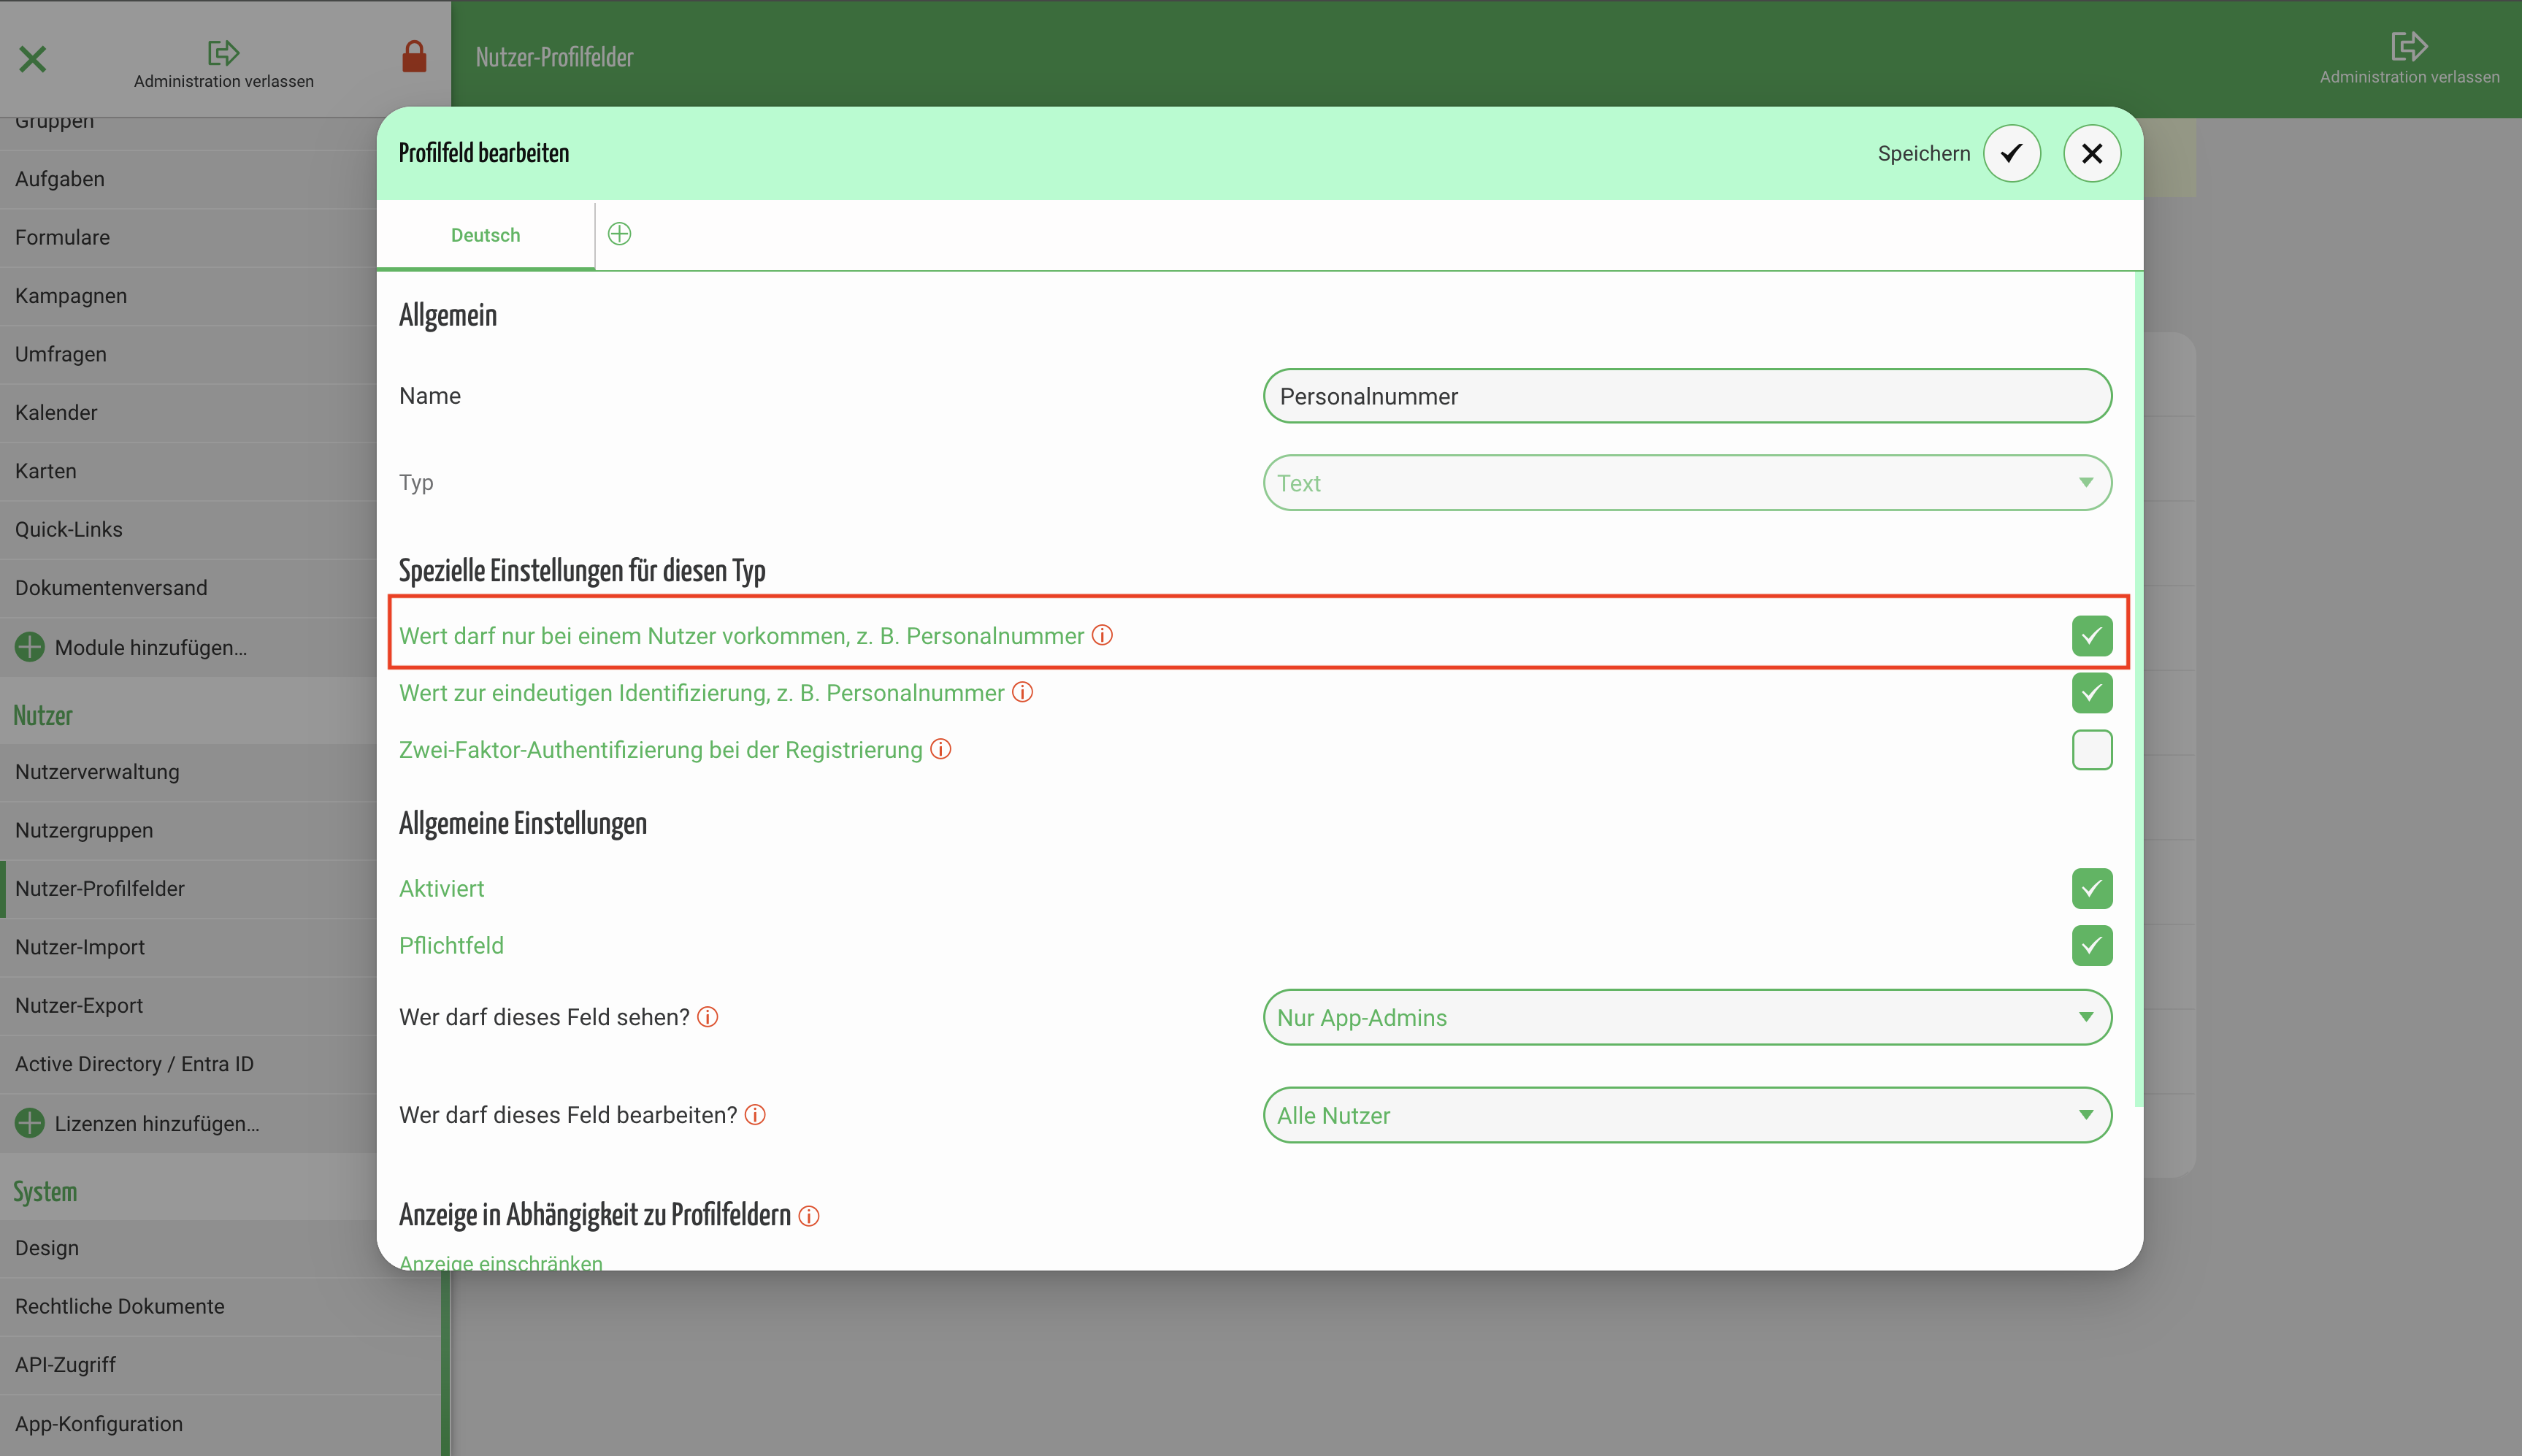
Task: Click the sidebar exit-administration arrow icon
Action: click(223, 52)
